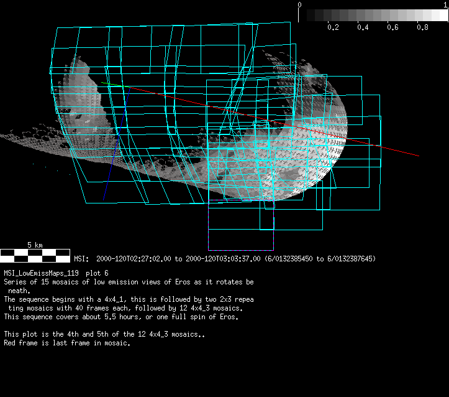
Task: Click the checkered 5 km scale bar
Action: [x=35, y=255]
